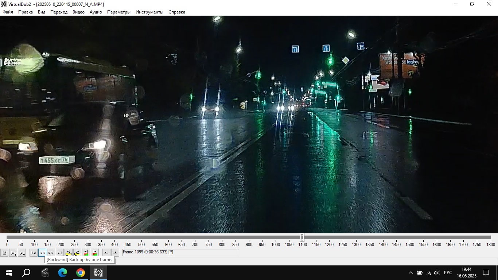Open the Видео menu
Screen dimensions: 498x280
[x=78, y=12]
